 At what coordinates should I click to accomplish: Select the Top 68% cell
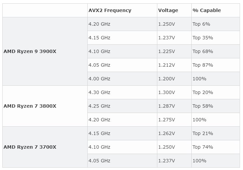[202, 51]
